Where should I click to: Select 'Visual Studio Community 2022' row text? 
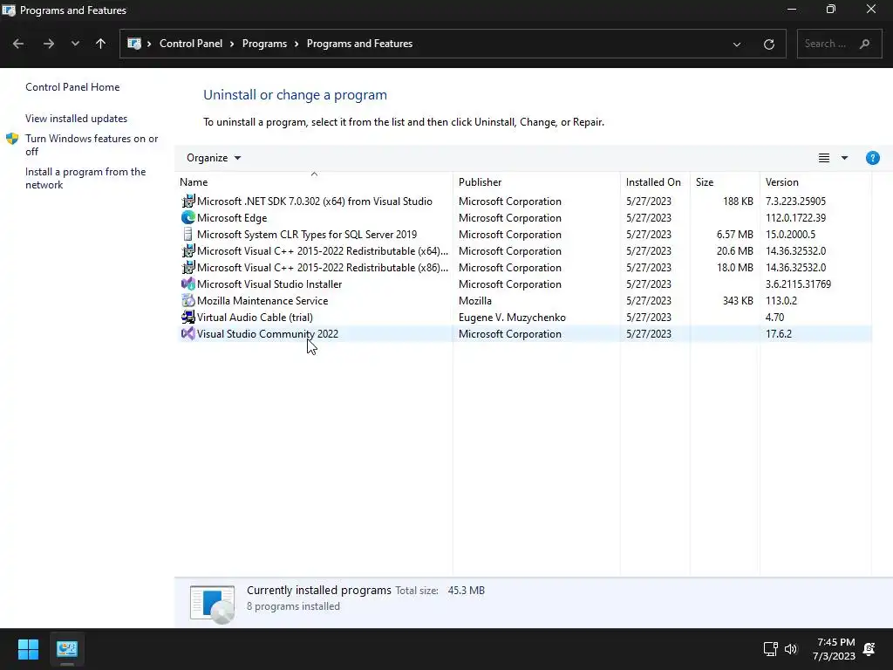[x=268, y=334]
